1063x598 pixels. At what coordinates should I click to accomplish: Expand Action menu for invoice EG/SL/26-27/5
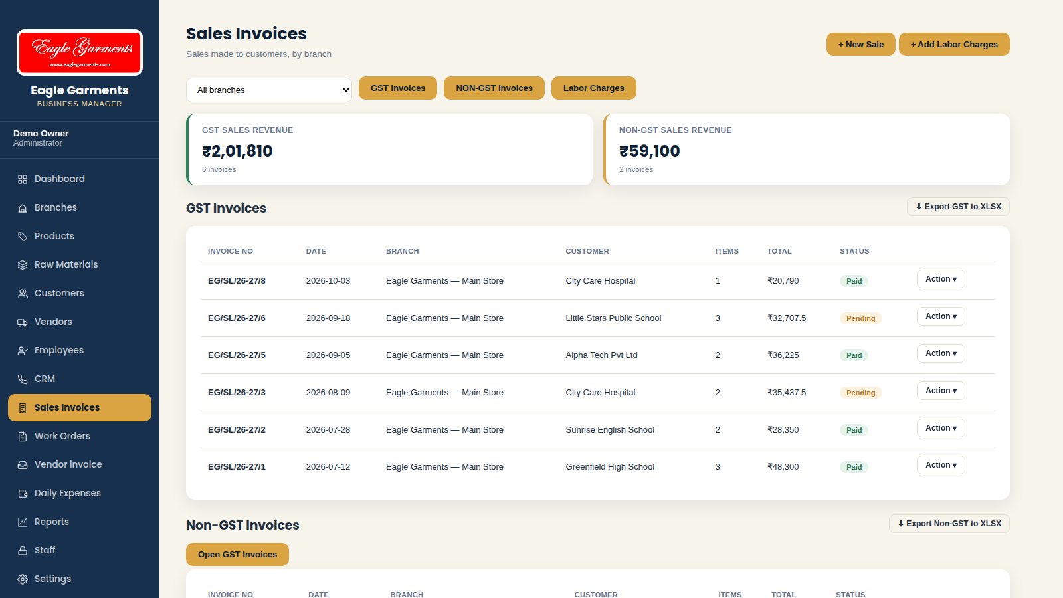[x=941, y=353]
